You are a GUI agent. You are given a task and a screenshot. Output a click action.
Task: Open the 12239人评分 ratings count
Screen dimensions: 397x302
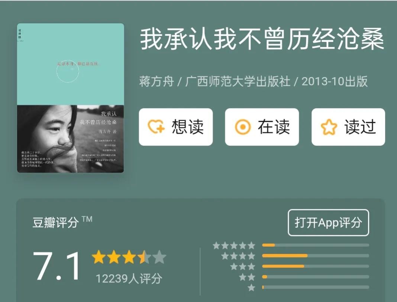click(129, 279)
